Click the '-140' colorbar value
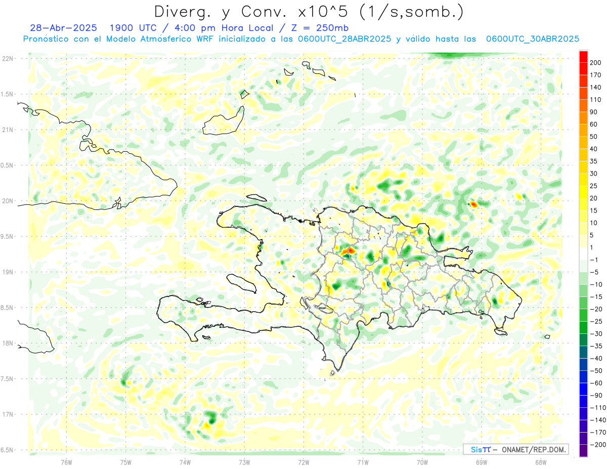This screenshot has width=607, height=469. 598,420
